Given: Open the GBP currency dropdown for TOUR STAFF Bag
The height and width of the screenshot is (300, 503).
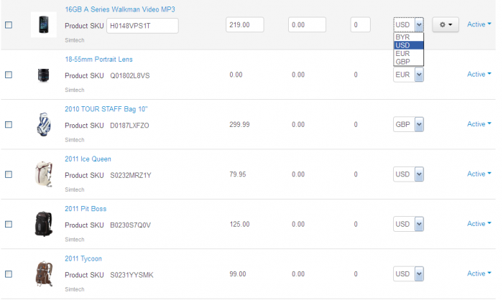Looking at the screenshot, I should pos(408,124).
